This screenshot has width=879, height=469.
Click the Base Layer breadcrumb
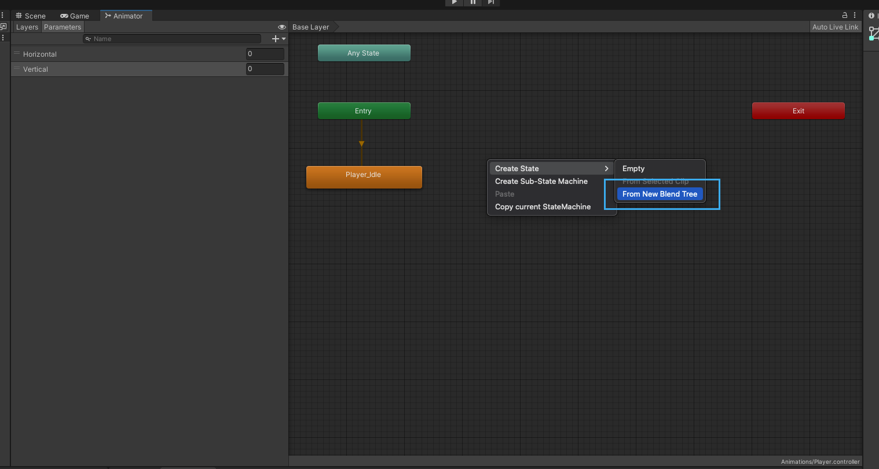click(311, 27)
